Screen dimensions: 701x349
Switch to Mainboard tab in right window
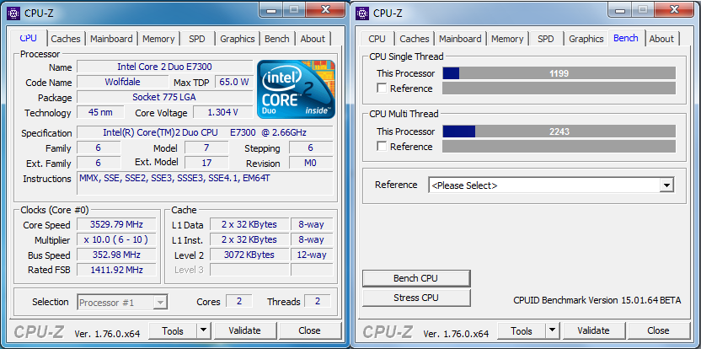click(460, 39)
